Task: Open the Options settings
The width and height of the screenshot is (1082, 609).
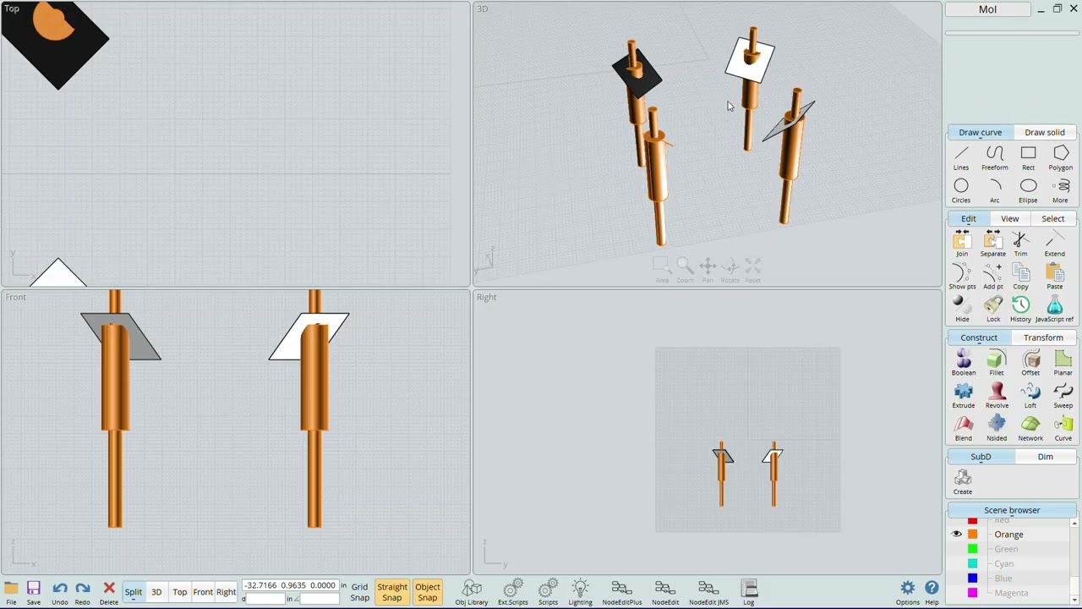Action: point(908,593)
